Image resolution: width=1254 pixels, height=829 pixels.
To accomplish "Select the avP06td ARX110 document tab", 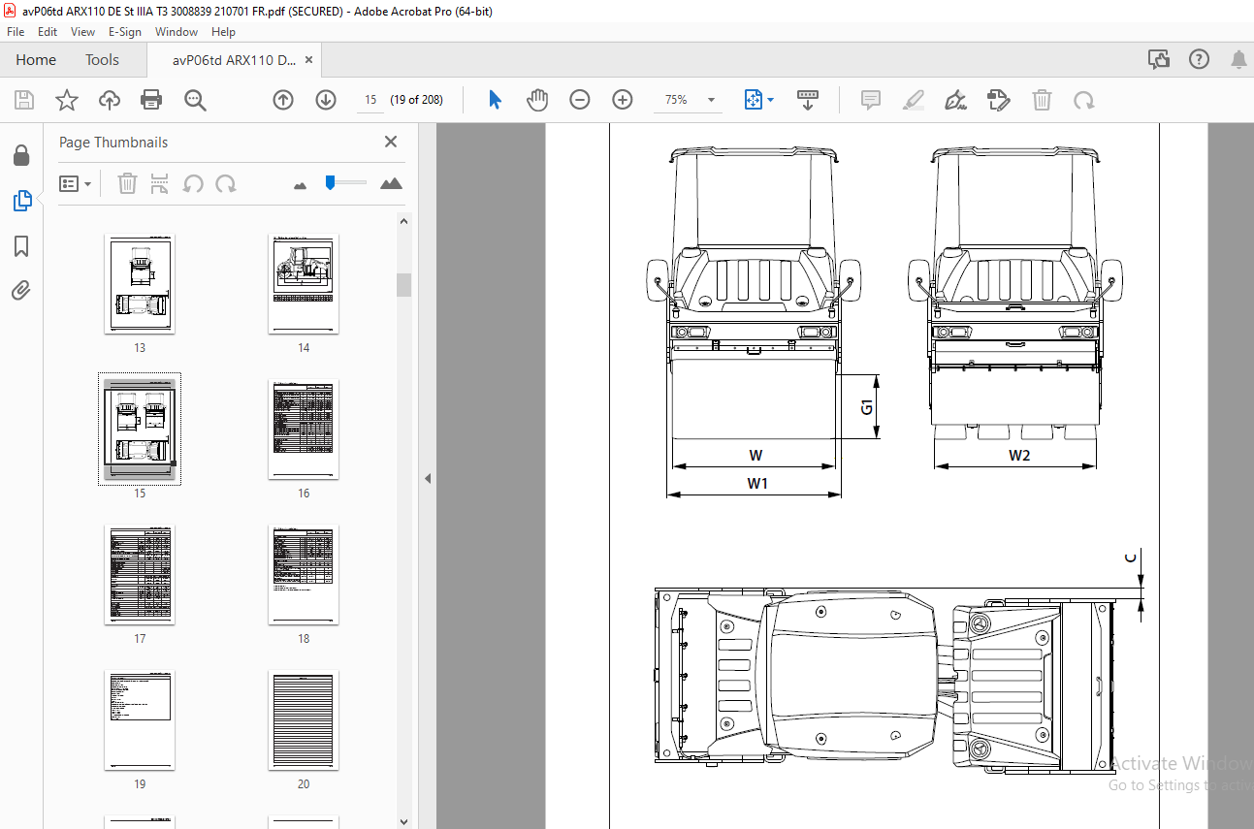I will tap(234, 60).
